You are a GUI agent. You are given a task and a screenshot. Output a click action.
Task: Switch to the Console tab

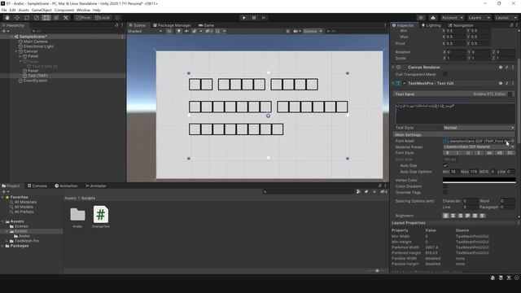click(x=37, y=186)
